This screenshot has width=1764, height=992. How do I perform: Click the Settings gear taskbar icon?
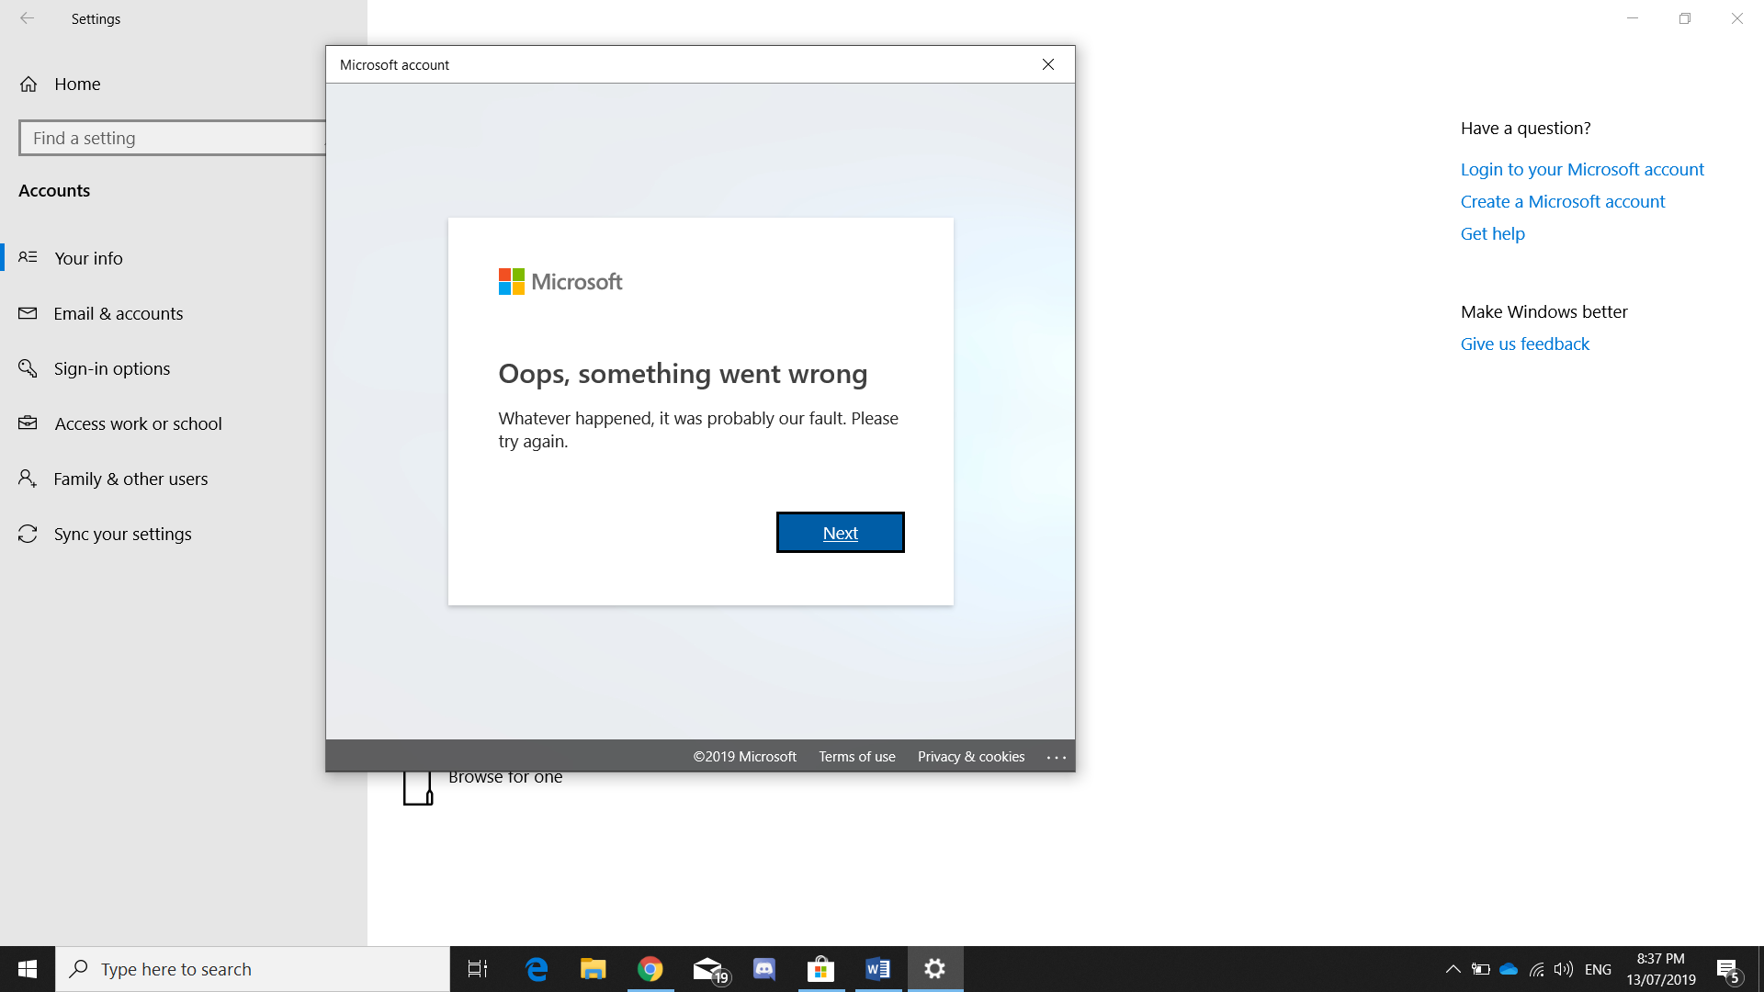point(935,969)
